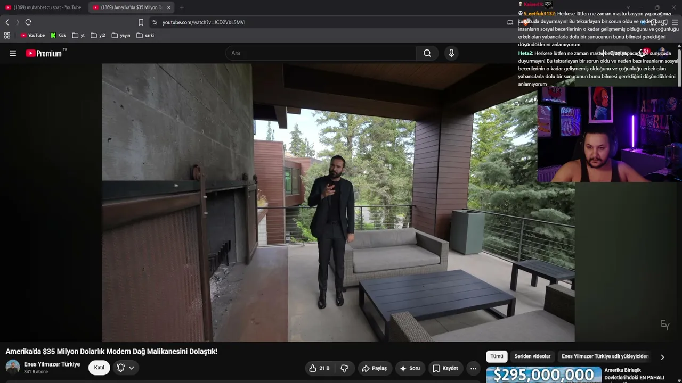
Task: Click username S_eetfuk3132 in chat overlay
Action: (539, 14)
